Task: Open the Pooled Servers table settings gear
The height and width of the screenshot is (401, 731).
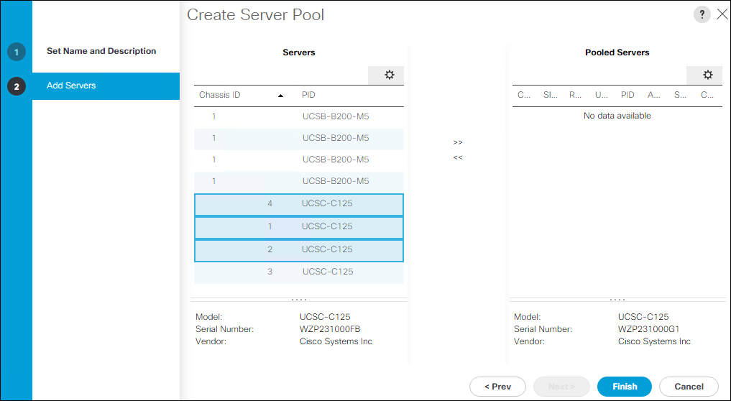Action: [x=708, y=75]
